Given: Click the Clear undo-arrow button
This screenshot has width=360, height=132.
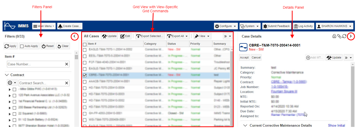Looking at the screenshot, I should click(x=63, y=46).
